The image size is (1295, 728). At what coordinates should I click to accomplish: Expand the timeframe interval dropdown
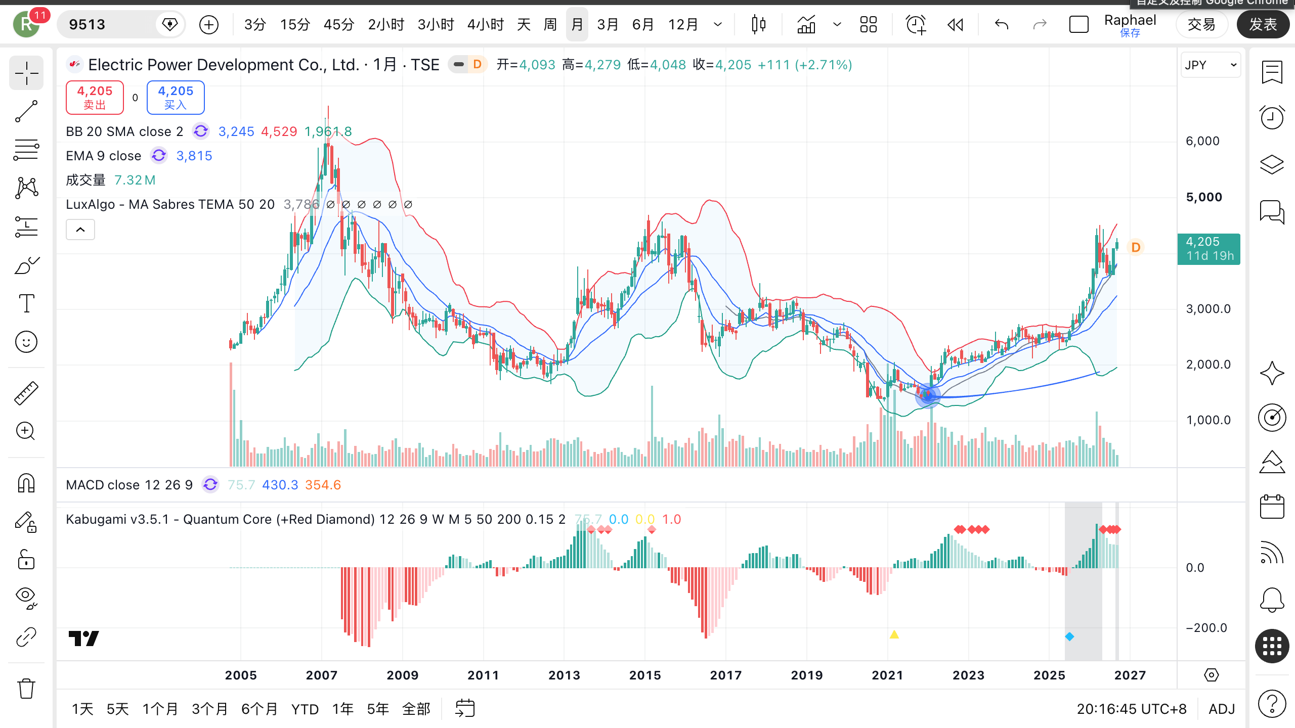pos(718,24)
